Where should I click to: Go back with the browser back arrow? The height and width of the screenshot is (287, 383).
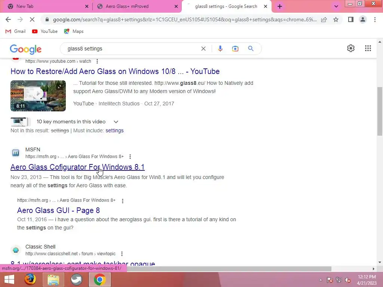(x=8, y=19)
